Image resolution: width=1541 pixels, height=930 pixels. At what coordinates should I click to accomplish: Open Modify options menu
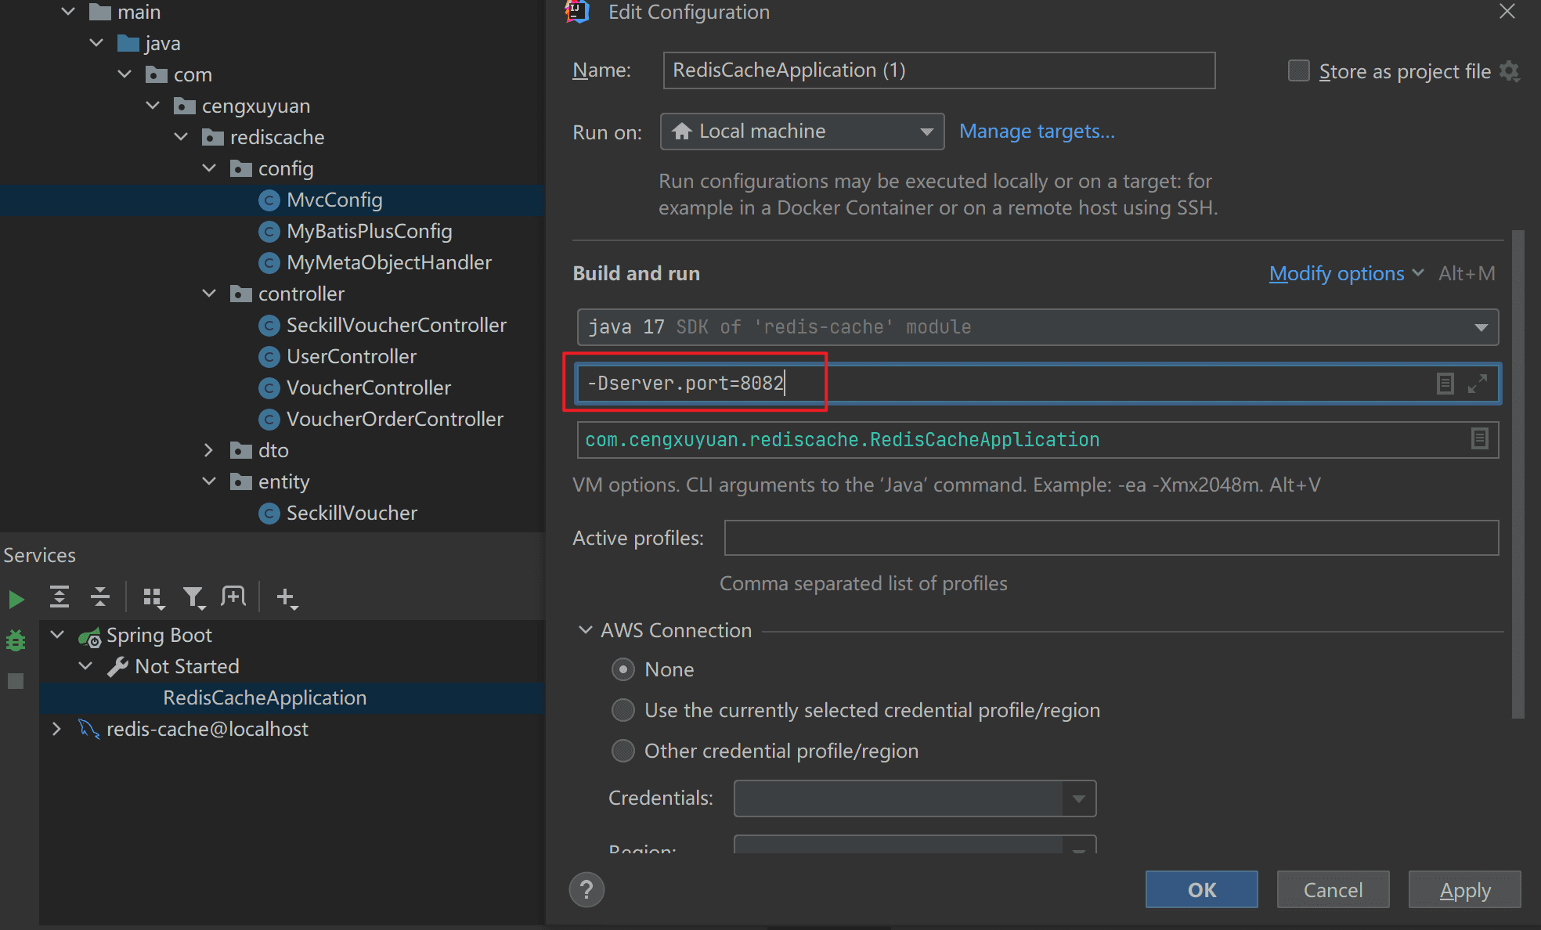pos(1346,273)
